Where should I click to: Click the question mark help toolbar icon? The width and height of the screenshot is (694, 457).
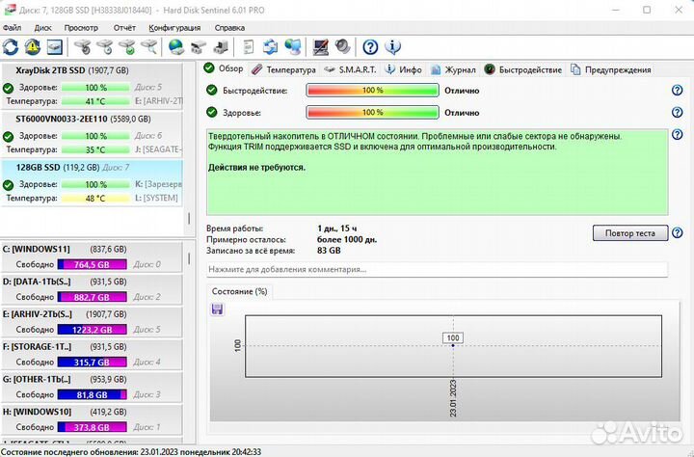click(x=370, y=46)
